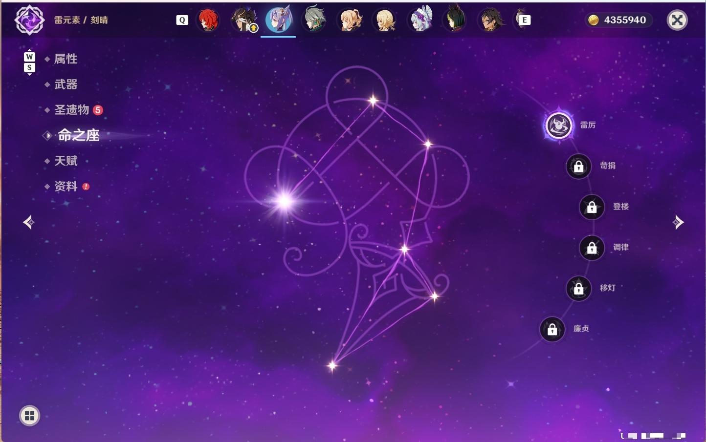
Task: Open the grid menu icon
Action: [29, 416]
